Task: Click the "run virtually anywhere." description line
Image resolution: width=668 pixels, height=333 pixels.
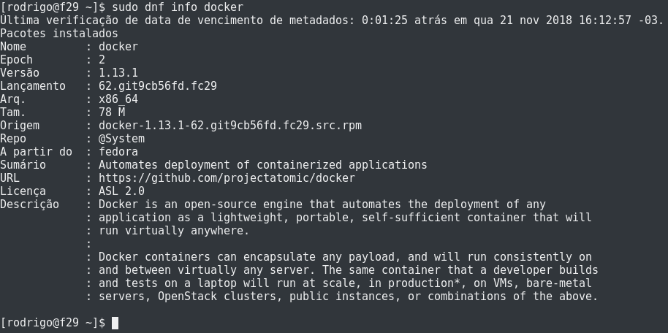Action: click(x=174, y=231)
